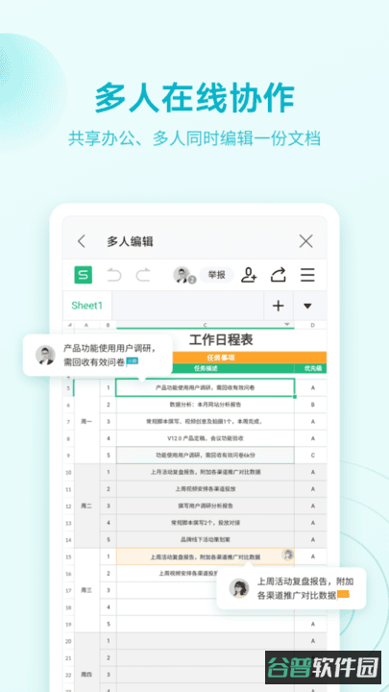Share the document using share icon

pos(279,275)
